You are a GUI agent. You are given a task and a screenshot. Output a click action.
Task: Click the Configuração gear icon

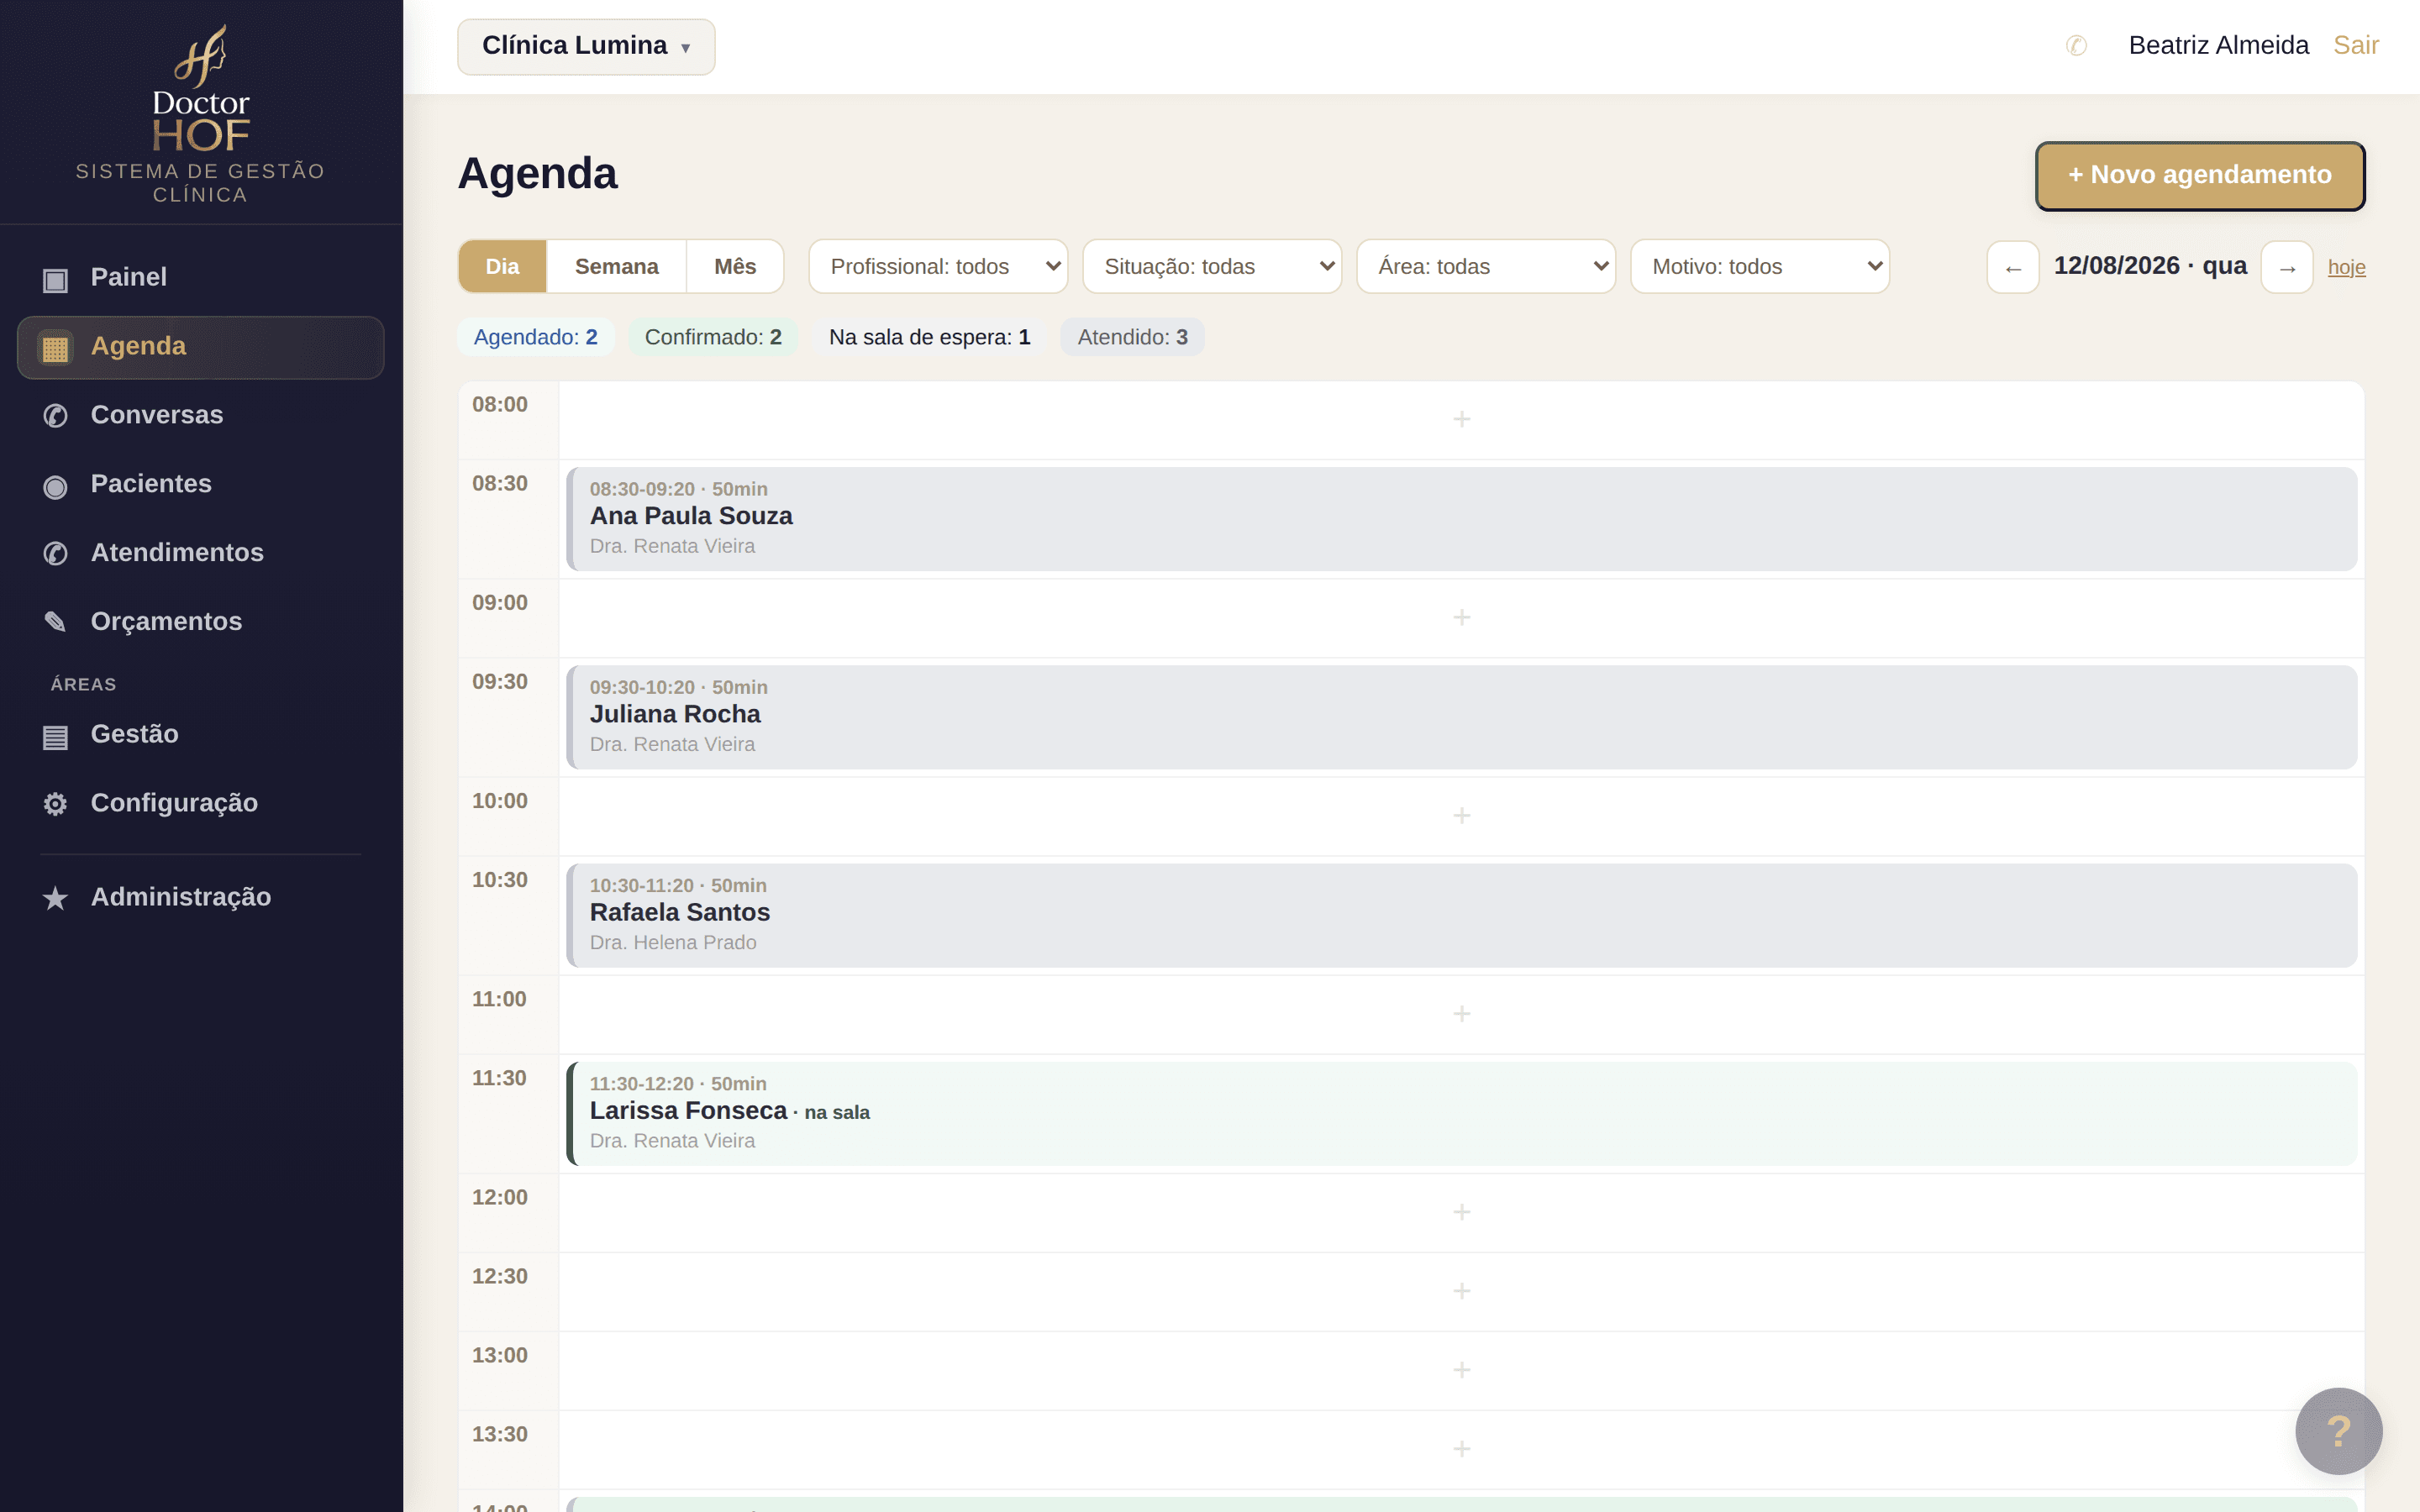point(55,804)
